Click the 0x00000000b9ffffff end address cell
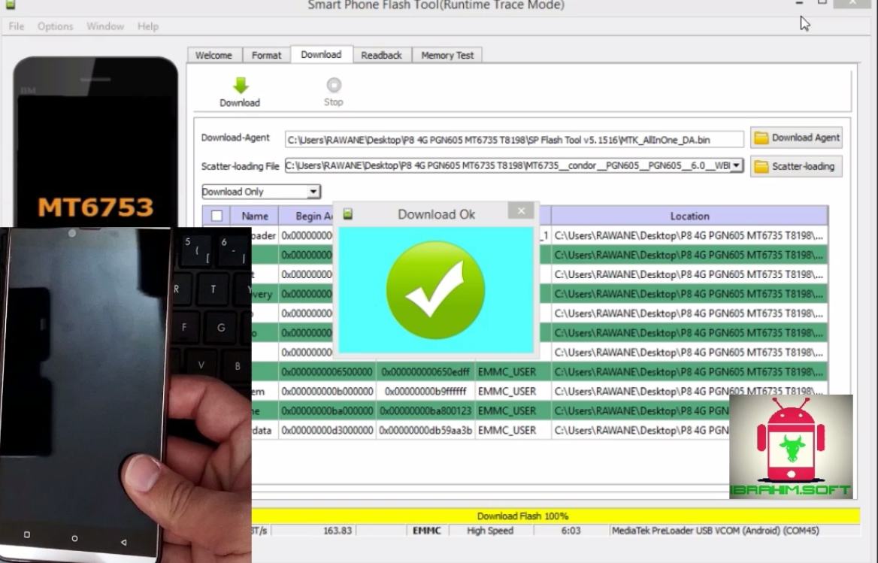The image size is (878, 563). point(425,391)
